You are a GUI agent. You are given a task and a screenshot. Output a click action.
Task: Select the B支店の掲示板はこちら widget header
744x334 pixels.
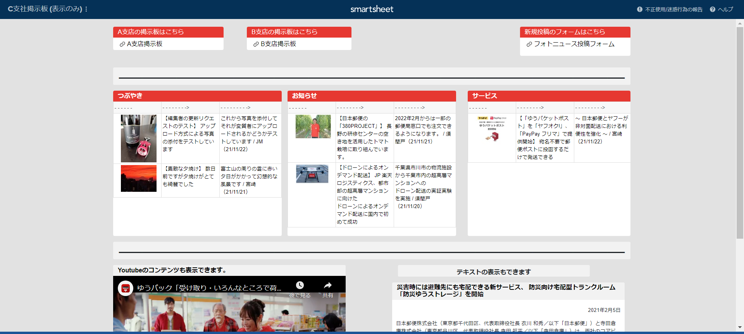click(299, 32)
